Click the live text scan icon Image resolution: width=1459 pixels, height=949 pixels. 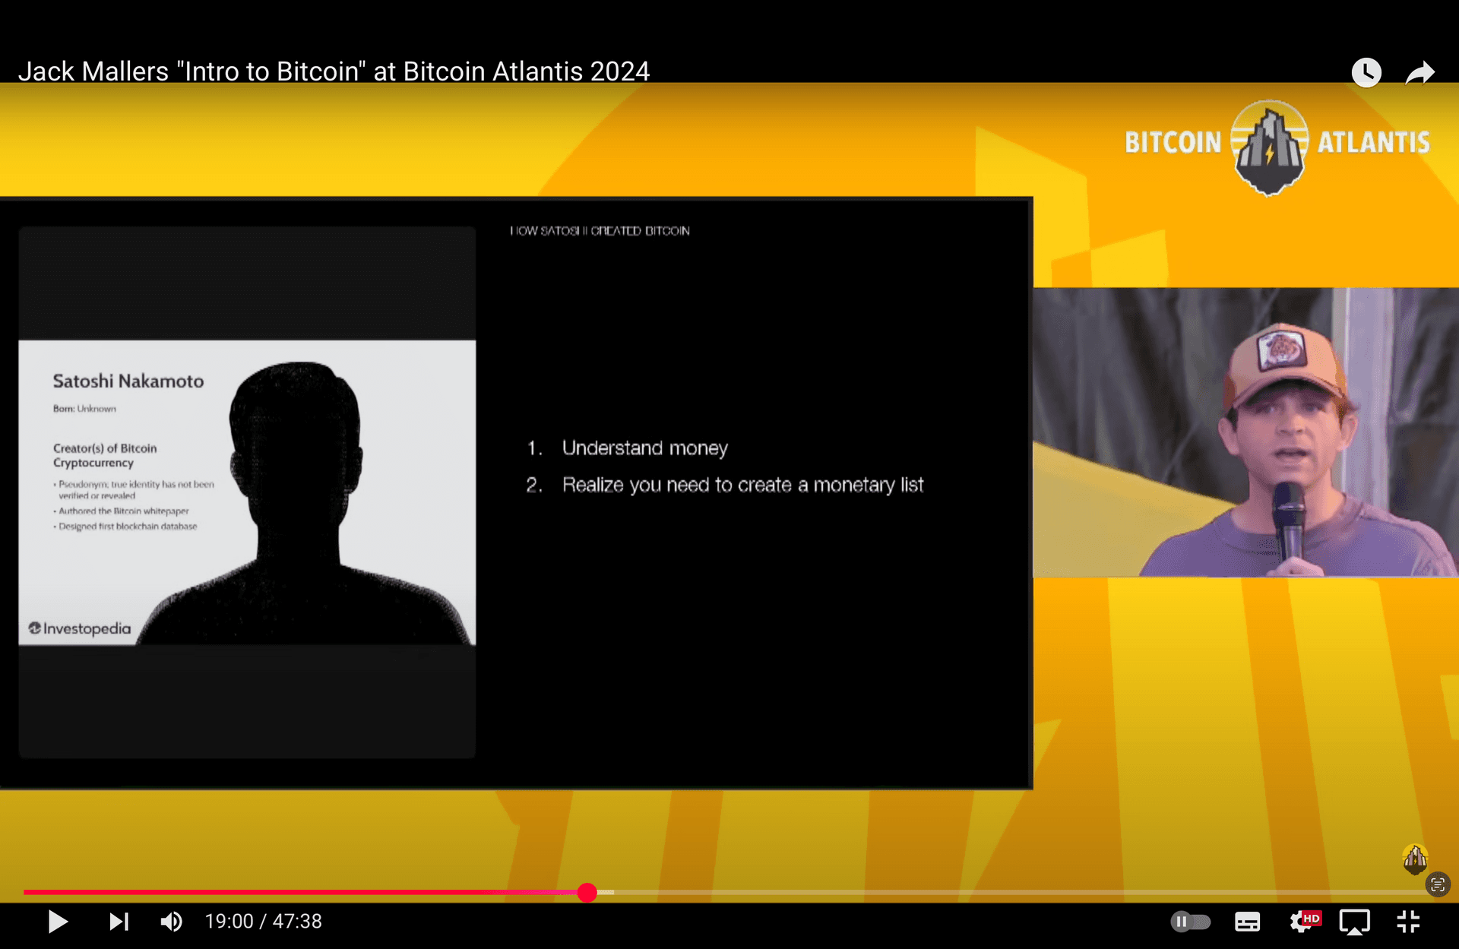tap(1438, 884)
